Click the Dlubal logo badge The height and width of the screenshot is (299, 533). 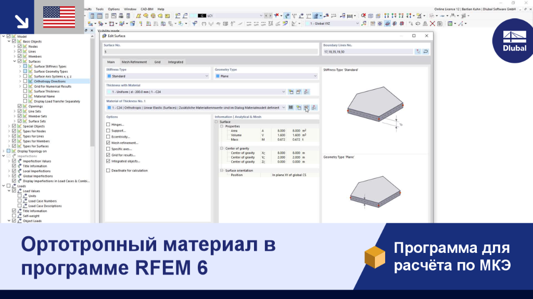[x=514, y=42]
